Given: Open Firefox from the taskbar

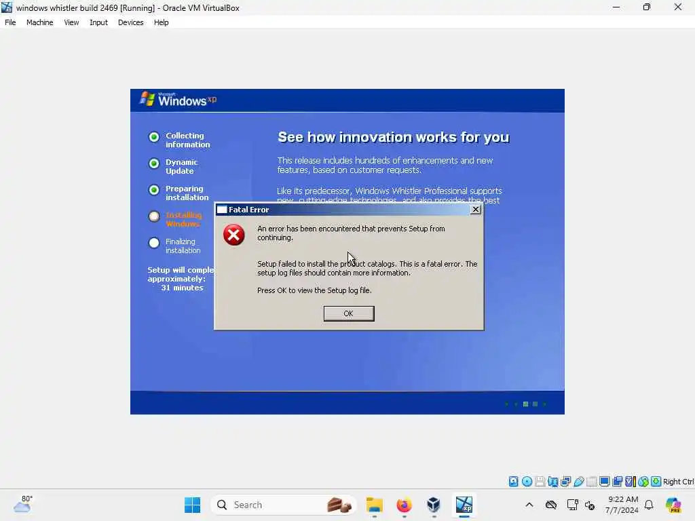Looking at the screenshot, I should pyautogui.click(x=404, y=505).
